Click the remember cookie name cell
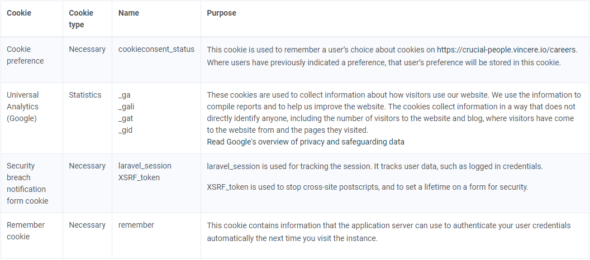This screenshot has height=260, width=590. pos(136,225)
